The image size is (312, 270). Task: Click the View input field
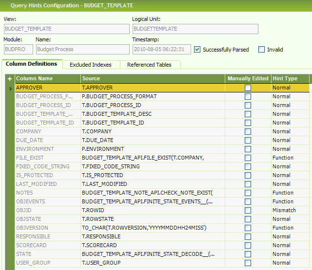point(66,29)
